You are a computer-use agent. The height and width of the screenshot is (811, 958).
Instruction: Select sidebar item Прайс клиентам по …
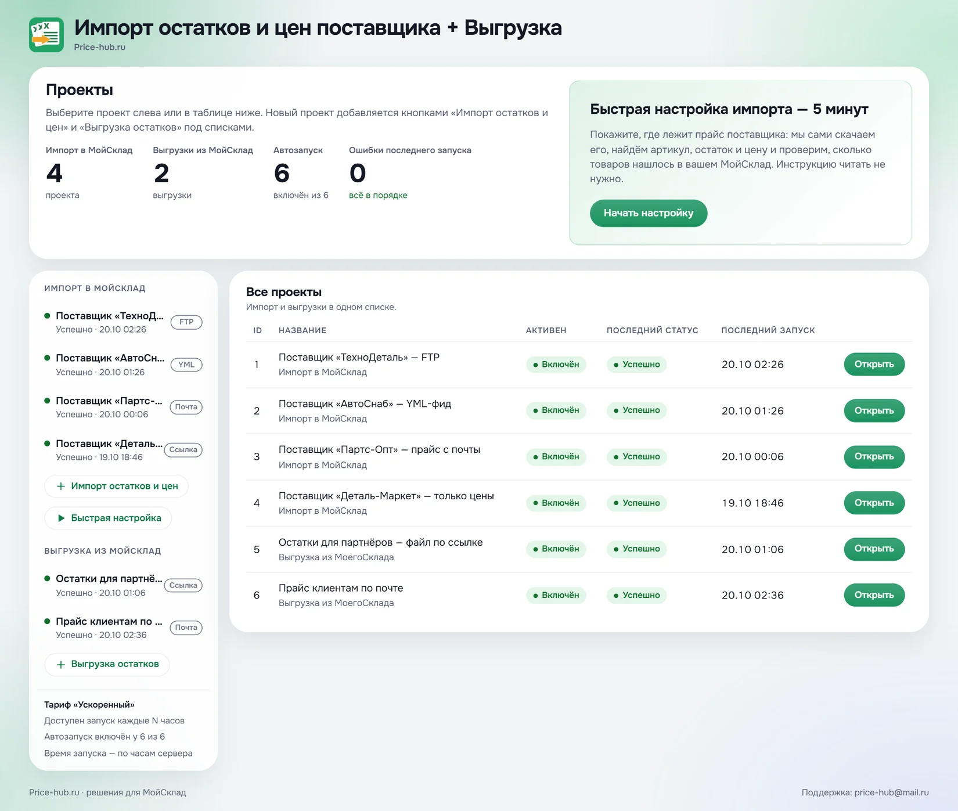click(x=123, y=628)
